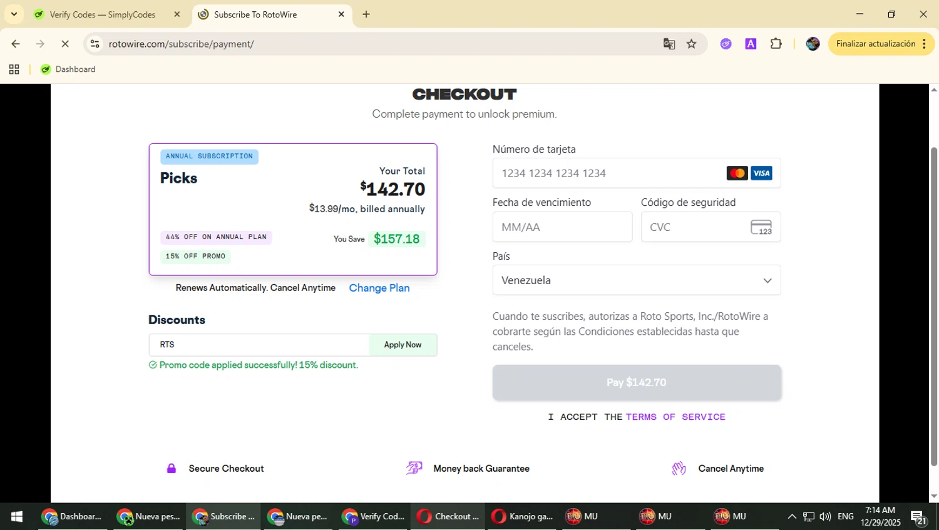
Task: Open the apps grid icon in bookmarks bar
Action: (14, 69)
